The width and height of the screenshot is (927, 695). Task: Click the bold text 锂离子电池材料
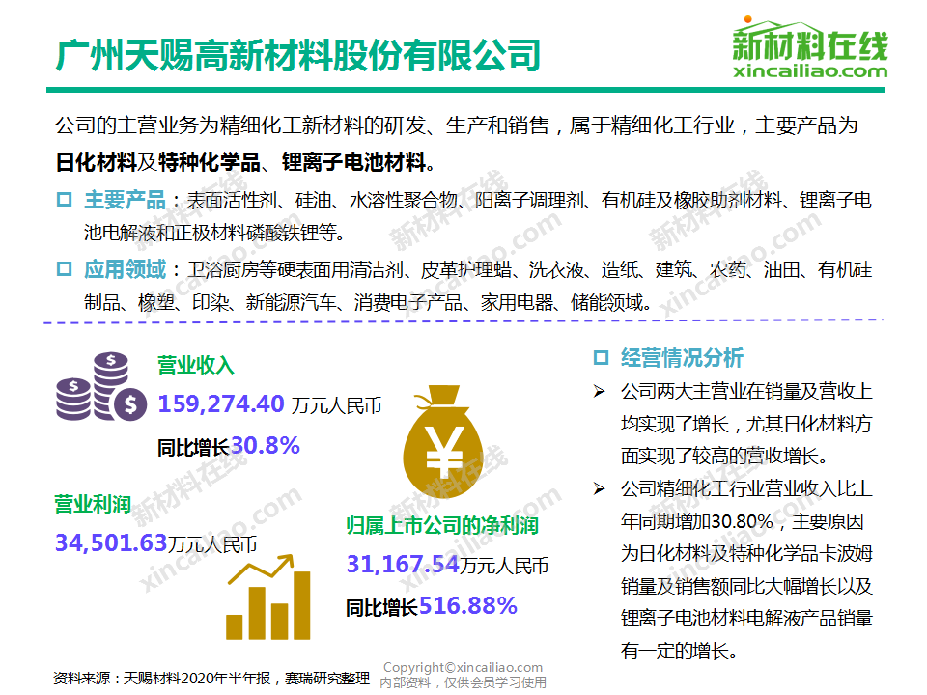353,162
